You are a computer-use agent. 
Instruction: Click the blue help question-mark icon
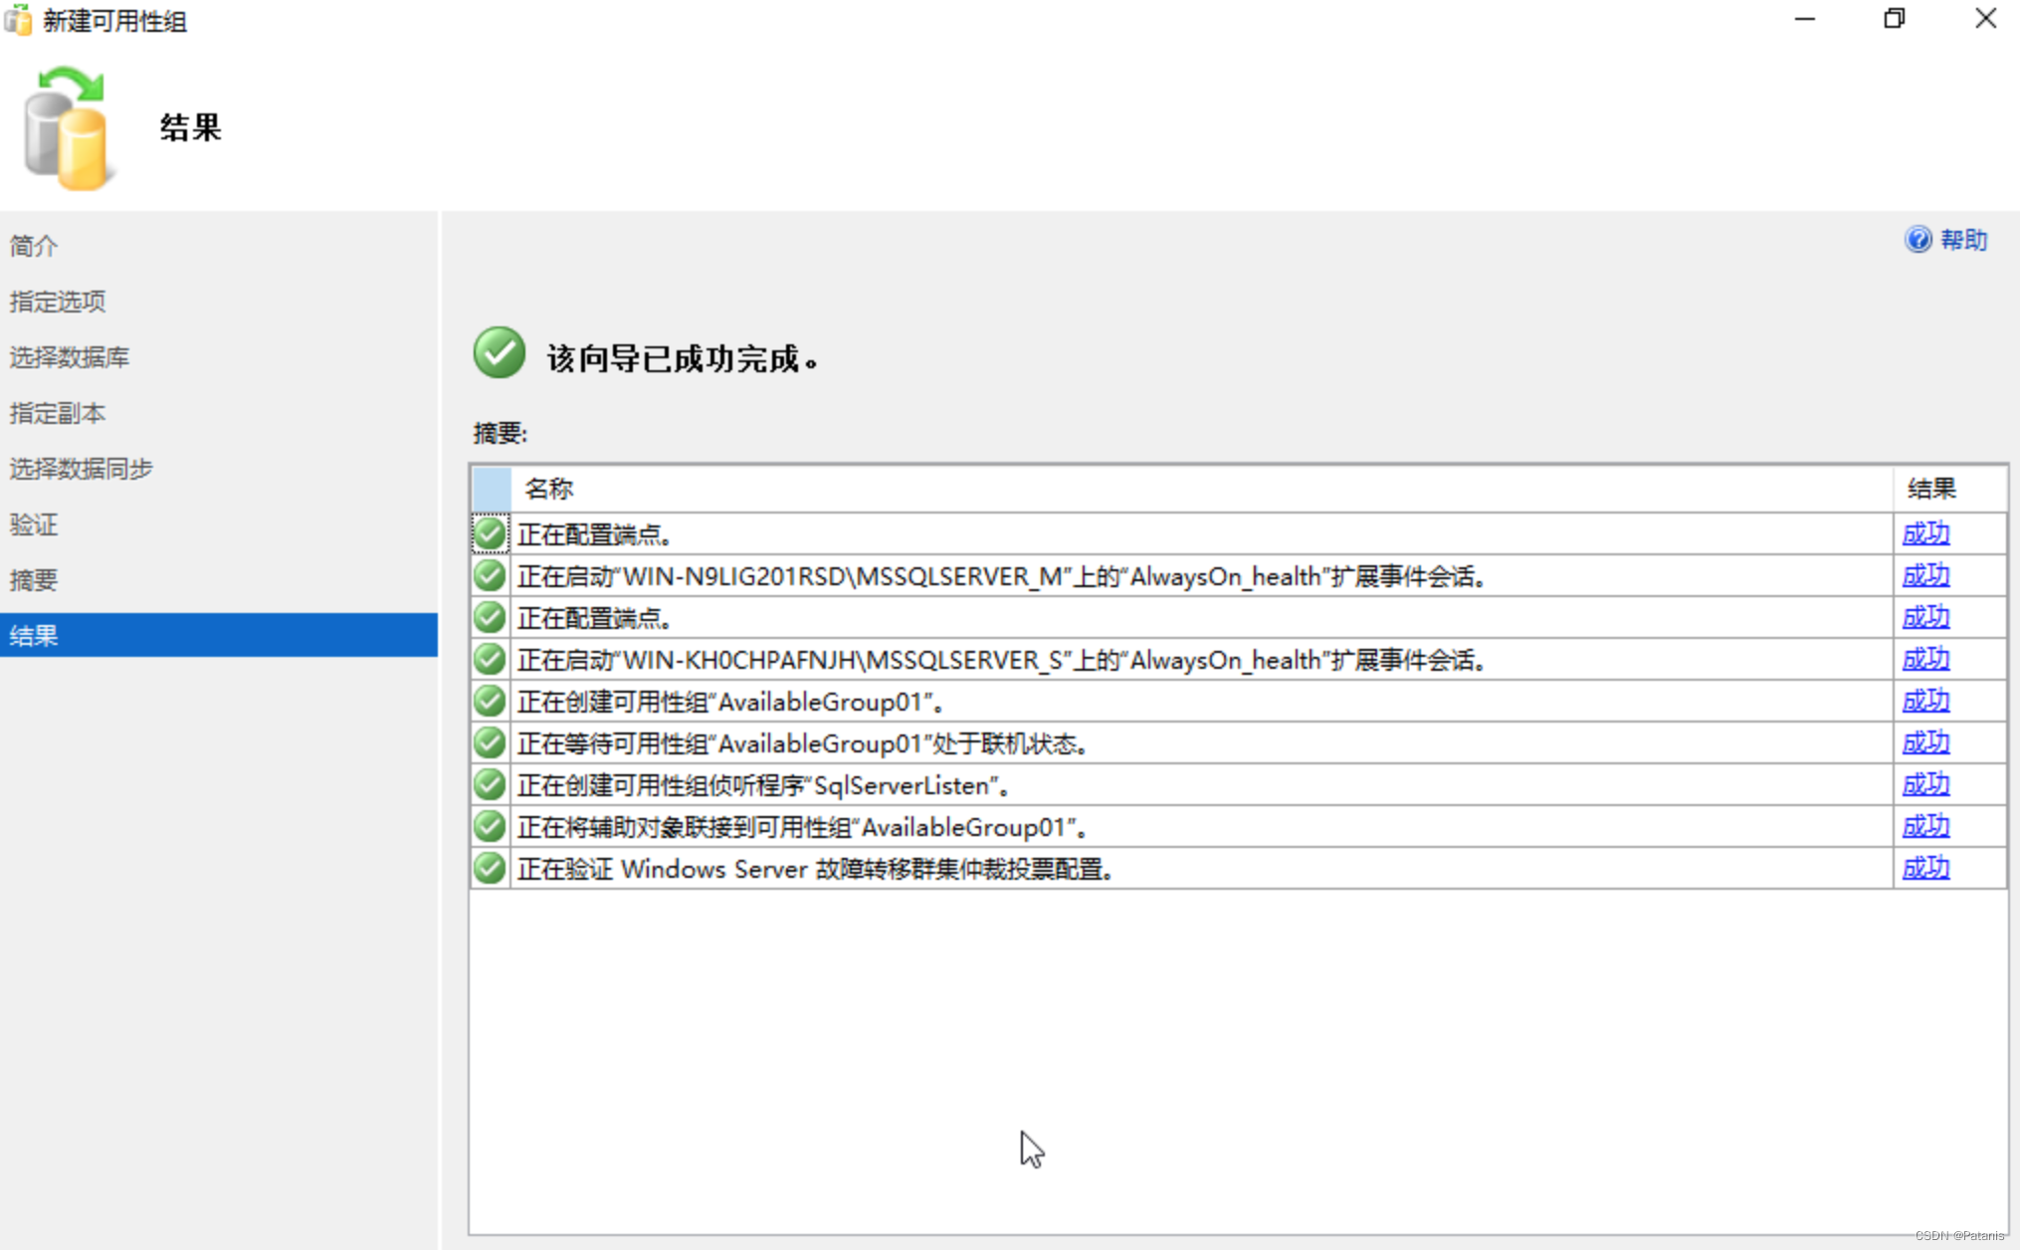coord(1918,240)
